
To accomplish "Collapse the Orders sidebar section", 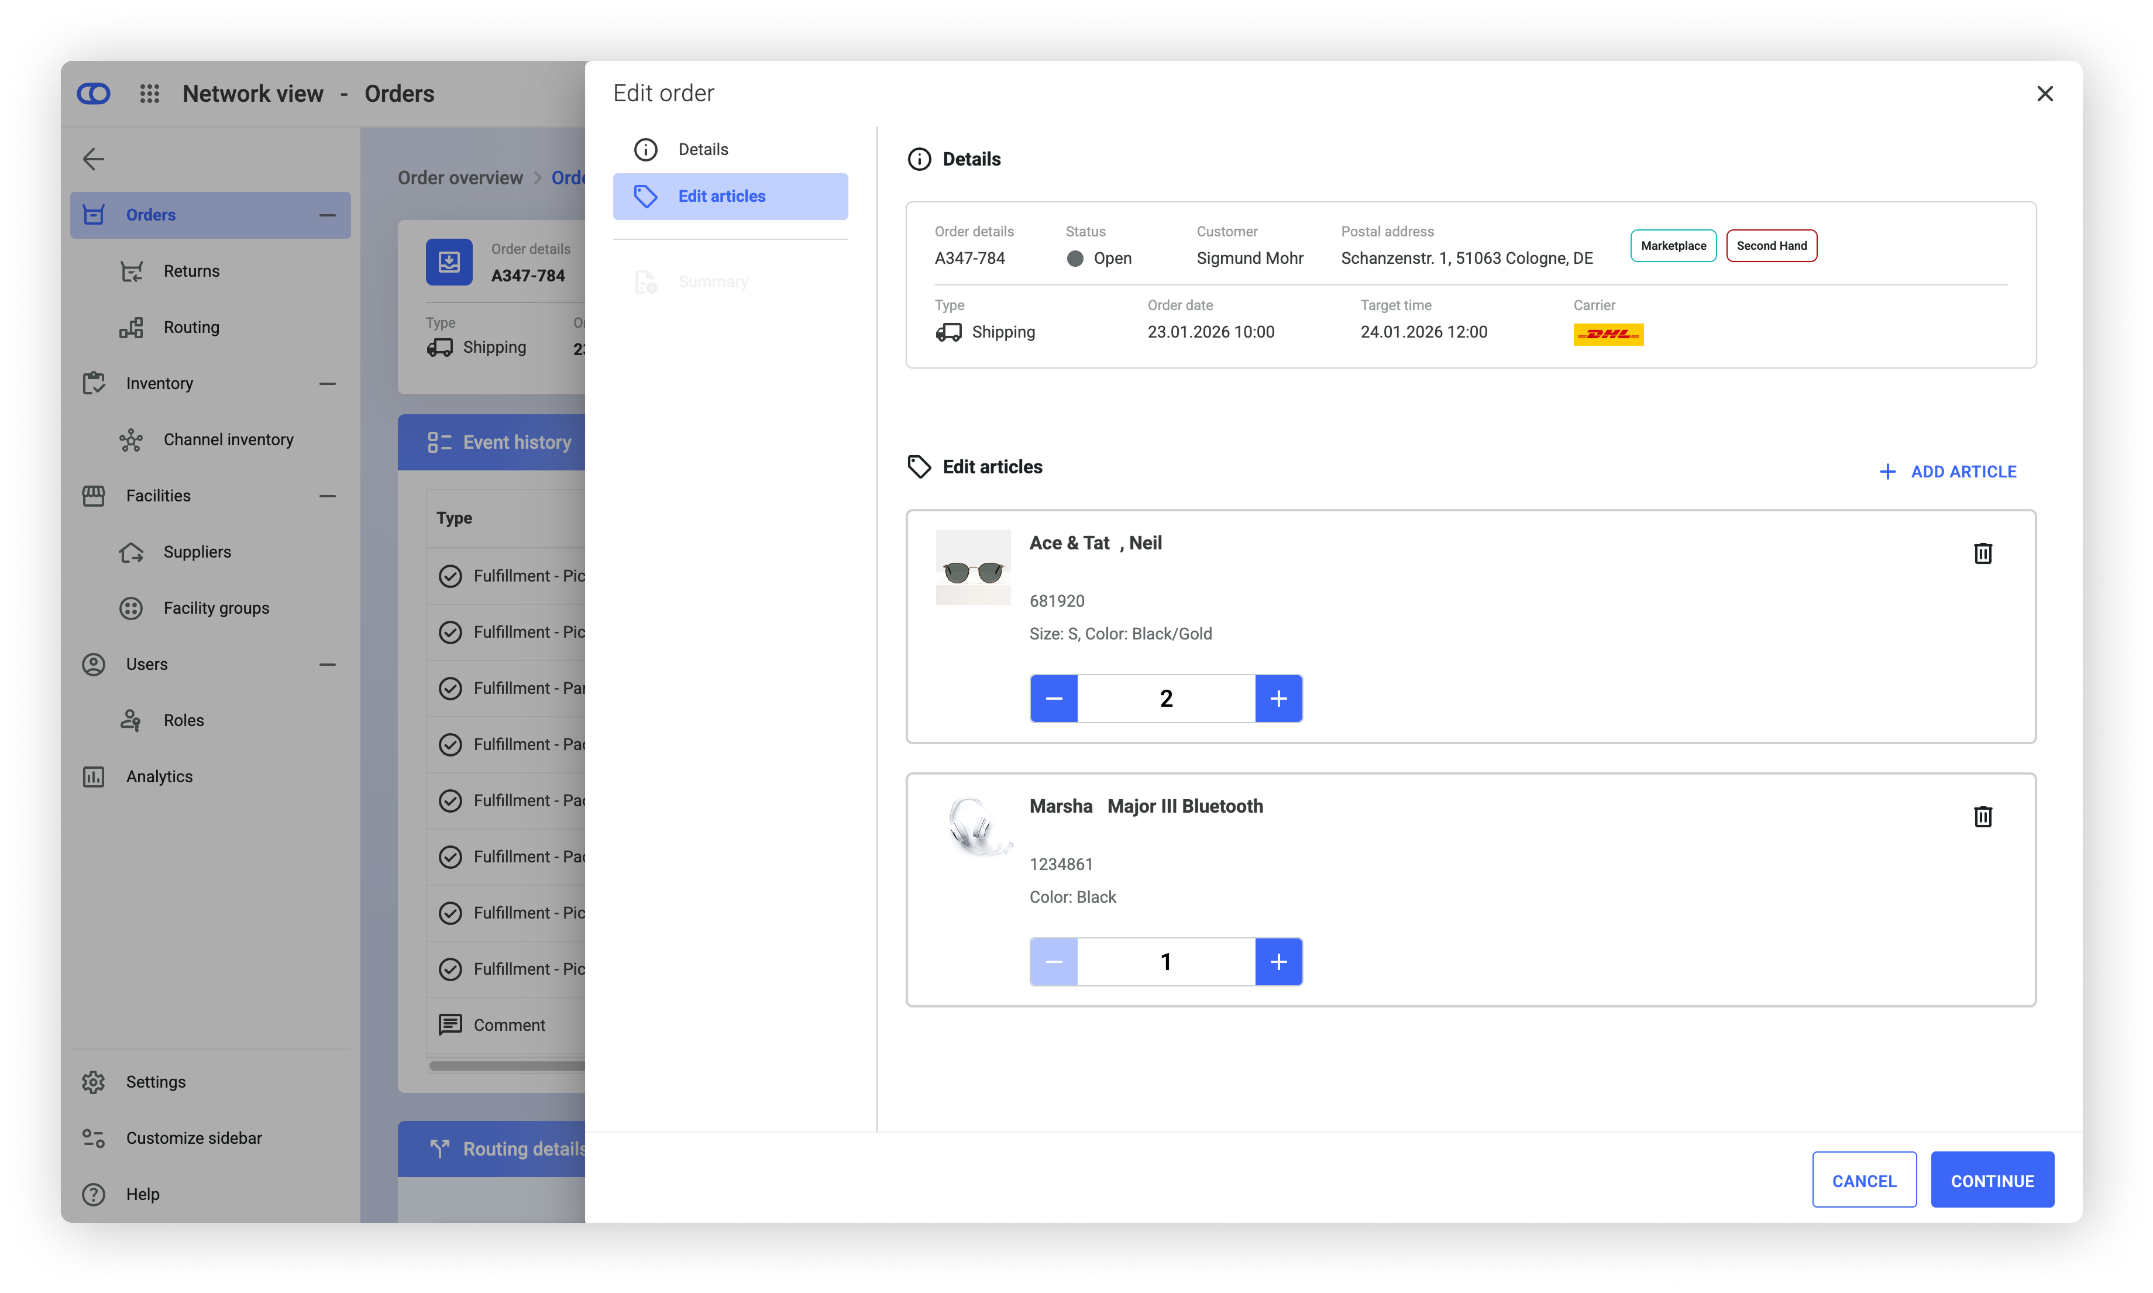I will click(328, 215).
